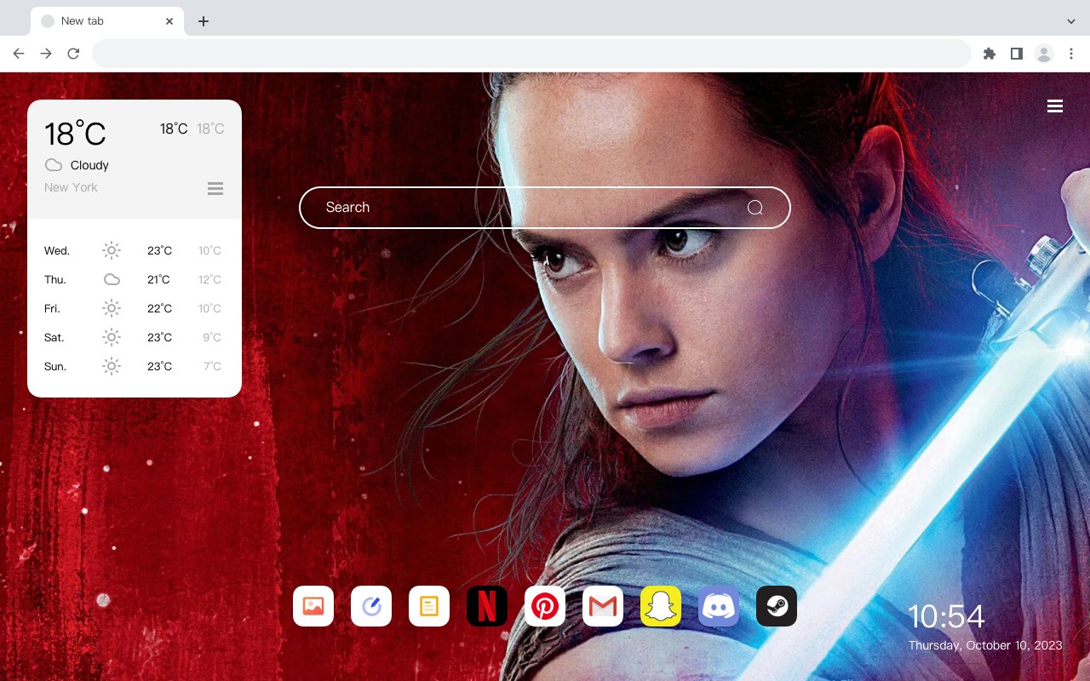Viewport: 1090px width, 681px height.
Task: Select the Wed. forecast row
Action: (x=134, y=250)
